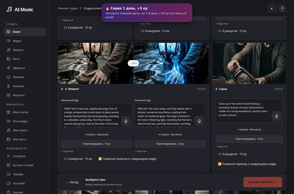Click the Караоке microphone icon
The width and height of the screenshot is (294, 194).
click(x=9, y=86)
